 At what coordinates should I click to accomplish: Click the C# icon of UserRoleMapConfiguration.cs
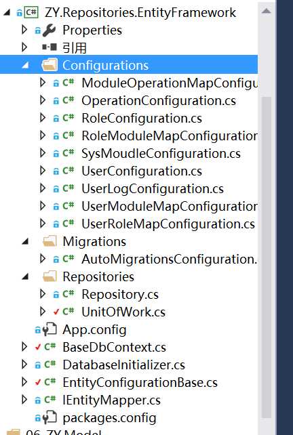(x=68, y=223)
